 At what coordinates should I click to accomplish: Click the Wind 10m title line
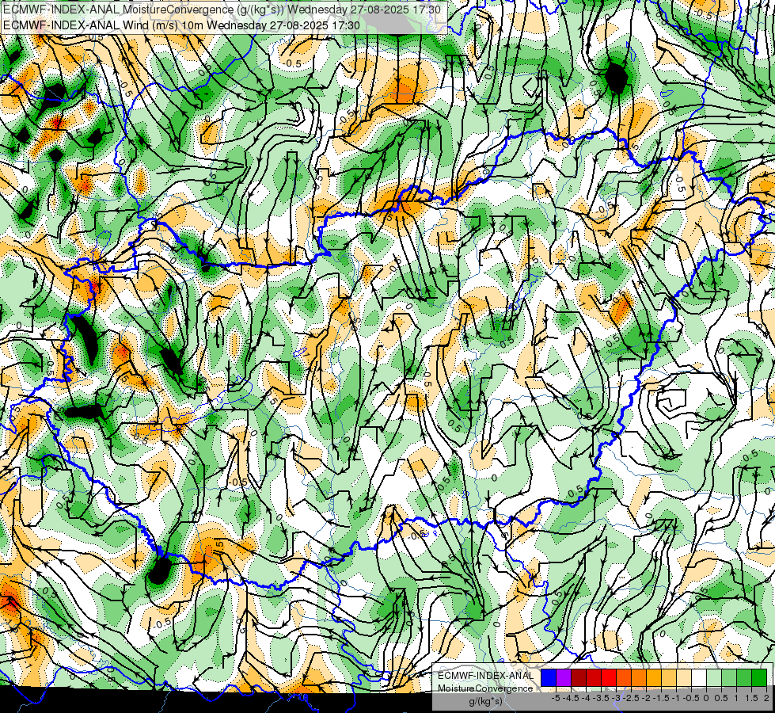[181, 25]
